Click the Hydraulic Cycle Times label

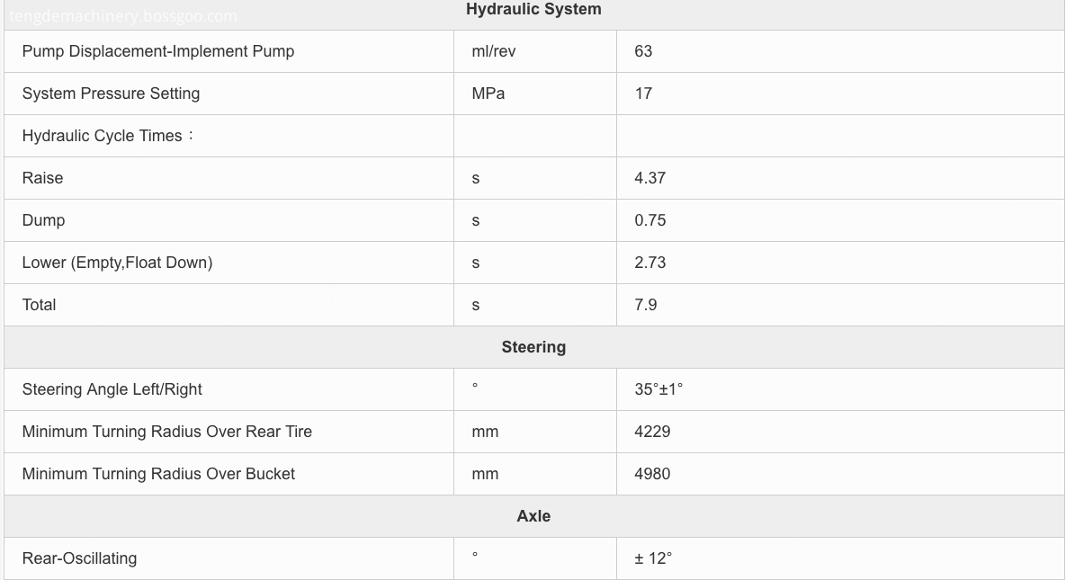point(107,136)
